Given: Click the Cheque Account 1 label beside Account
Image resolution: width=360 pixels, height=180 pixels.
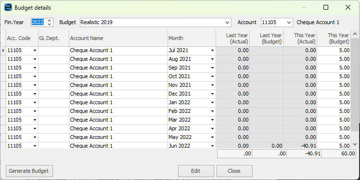Looking at the screenshot, I should click(318, 22).
